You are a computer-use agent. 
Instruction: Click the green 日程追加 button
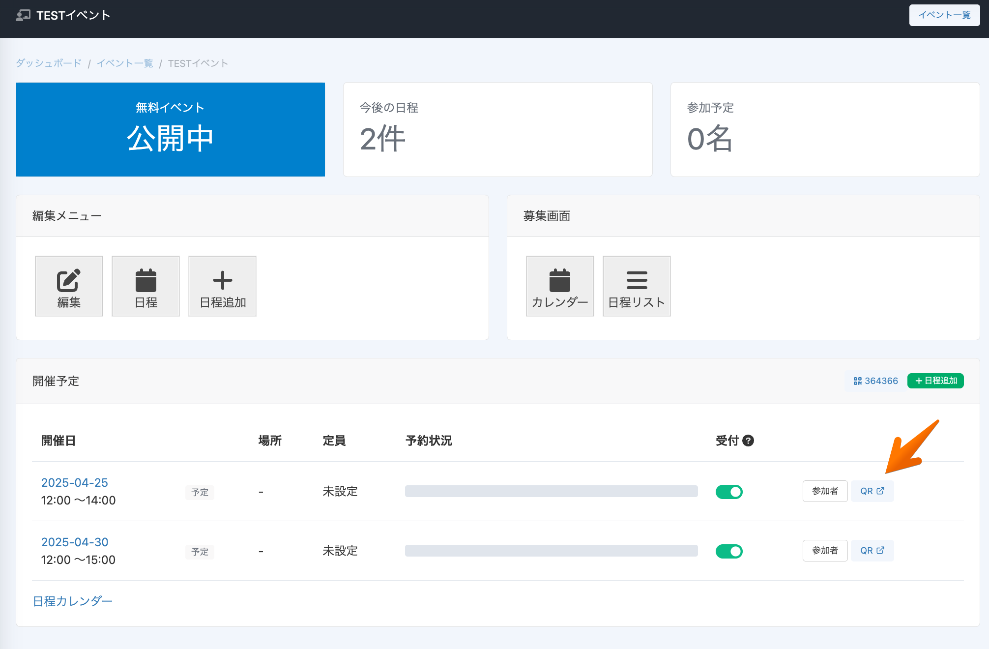[935, 381]
